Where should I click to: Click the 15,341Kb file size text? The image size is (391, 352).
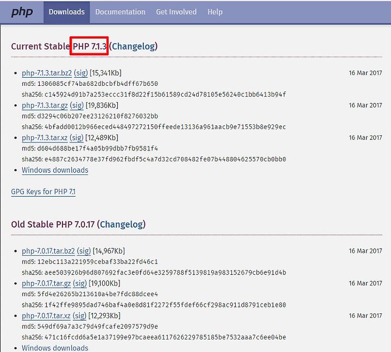pos(105,73)
